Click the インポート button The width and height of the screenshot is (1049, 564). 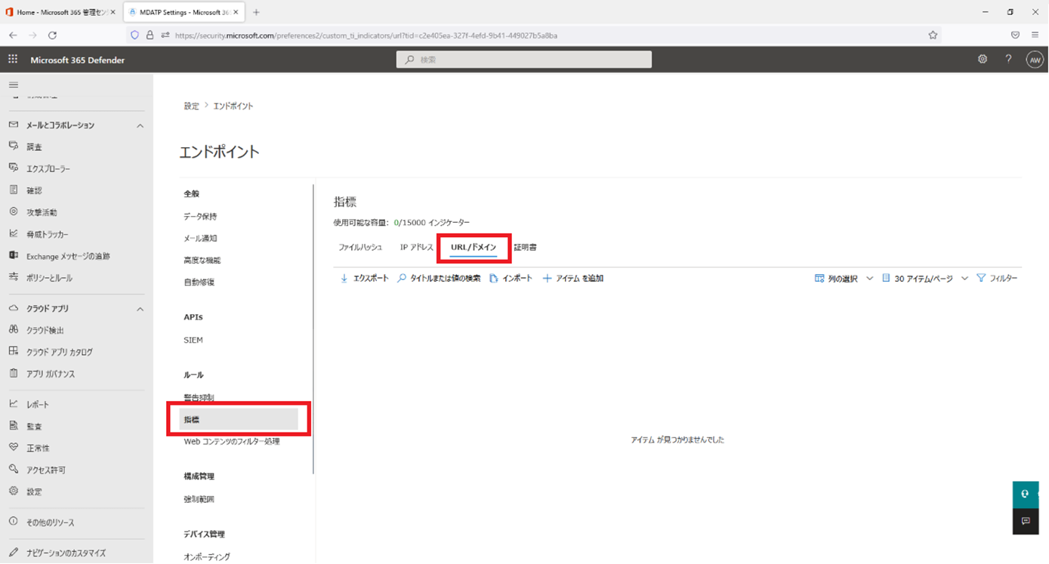[x=511, y=279]
